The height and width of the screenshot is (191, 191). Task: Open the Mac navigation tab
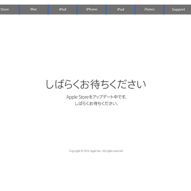33,9
